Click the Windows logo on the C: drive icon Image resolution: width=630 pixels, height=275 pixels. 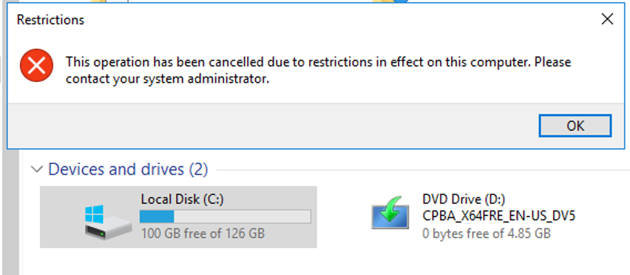pos(94,214)
